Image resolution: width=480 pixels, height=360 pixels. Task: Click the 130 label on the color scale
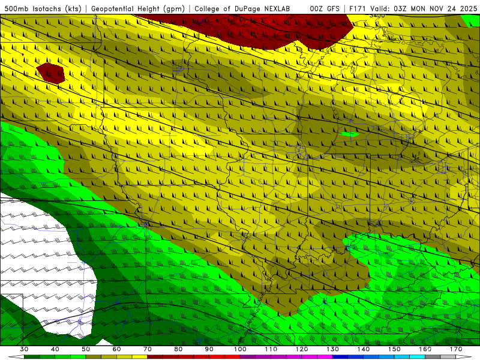[332, 349]
